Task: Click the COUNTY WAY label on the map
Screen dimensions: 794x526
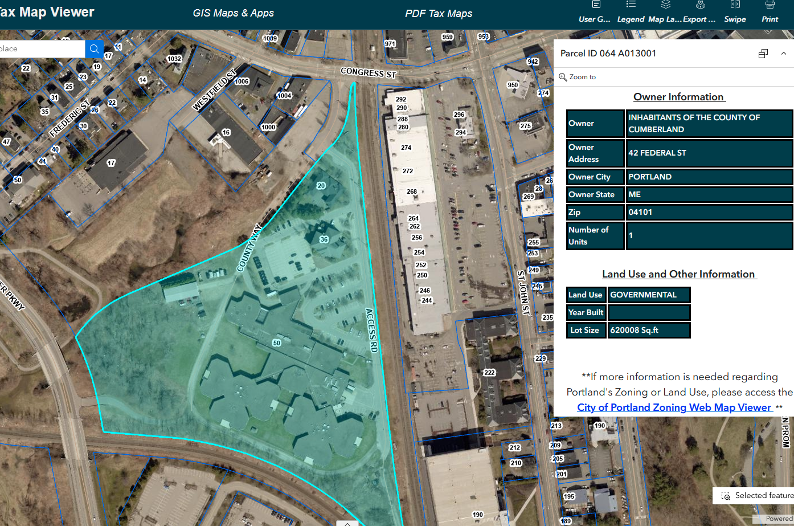Action: pos(249,247)
